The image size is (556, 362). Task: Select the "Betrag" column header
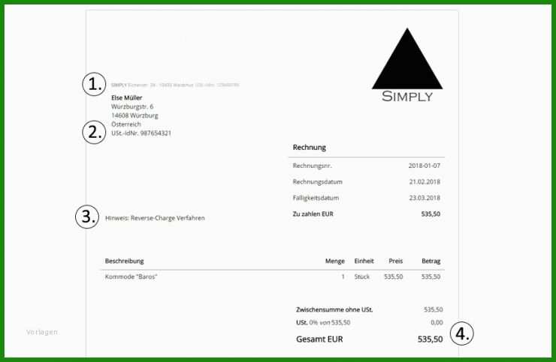click(431, 261)
